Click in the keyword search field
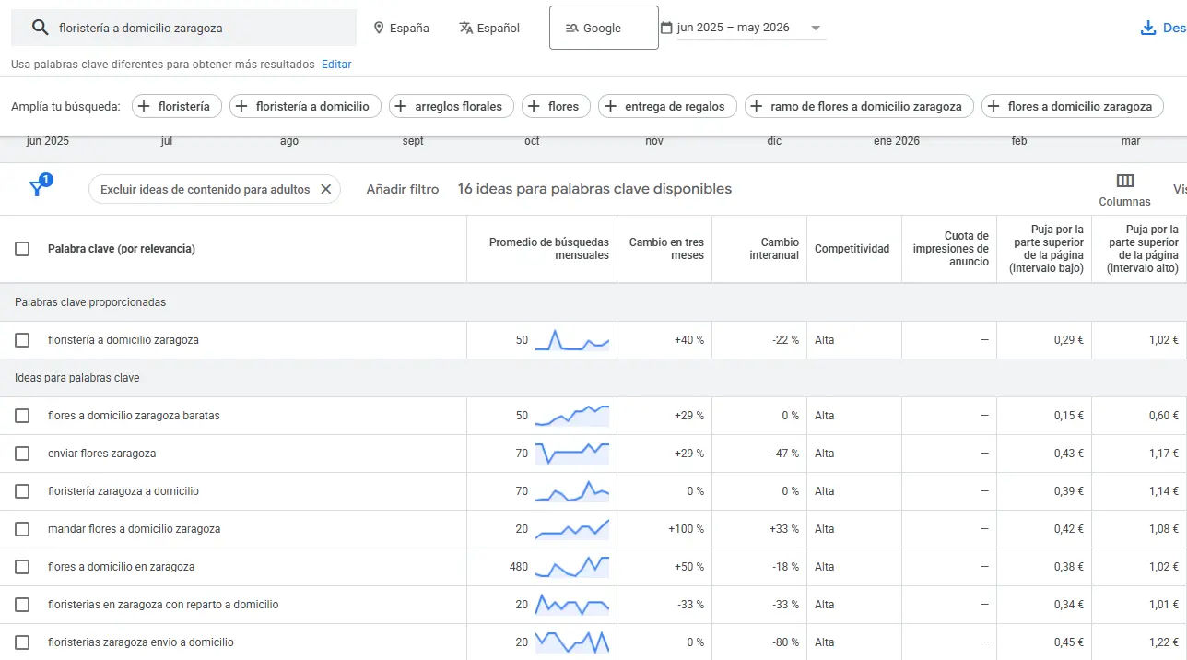Image resolution: width=1187 pixels, height=660 pixels. click(184, 28)
